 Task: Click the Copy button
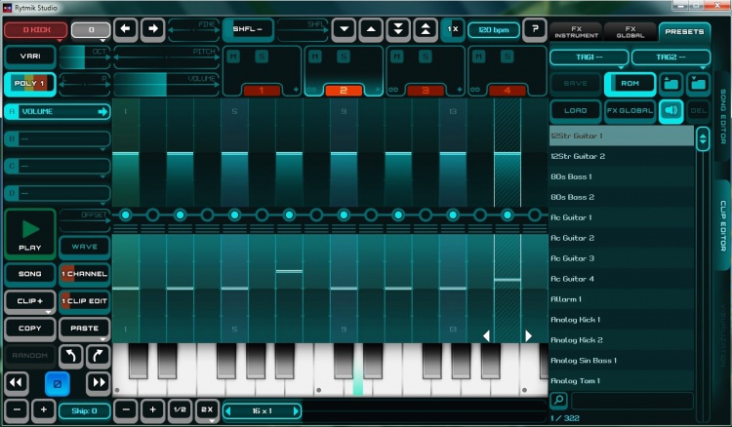coord(29,329)
